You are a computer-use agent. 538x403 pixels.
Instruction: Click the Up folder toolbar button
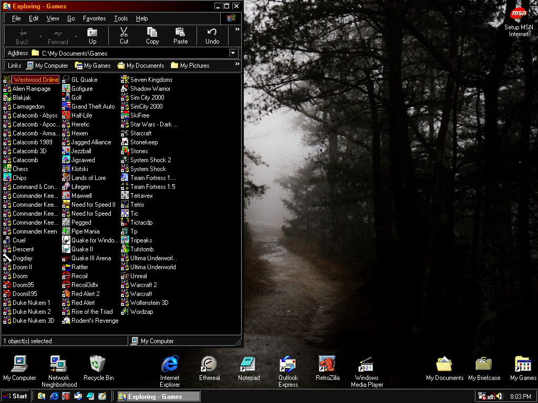point(92,36)
